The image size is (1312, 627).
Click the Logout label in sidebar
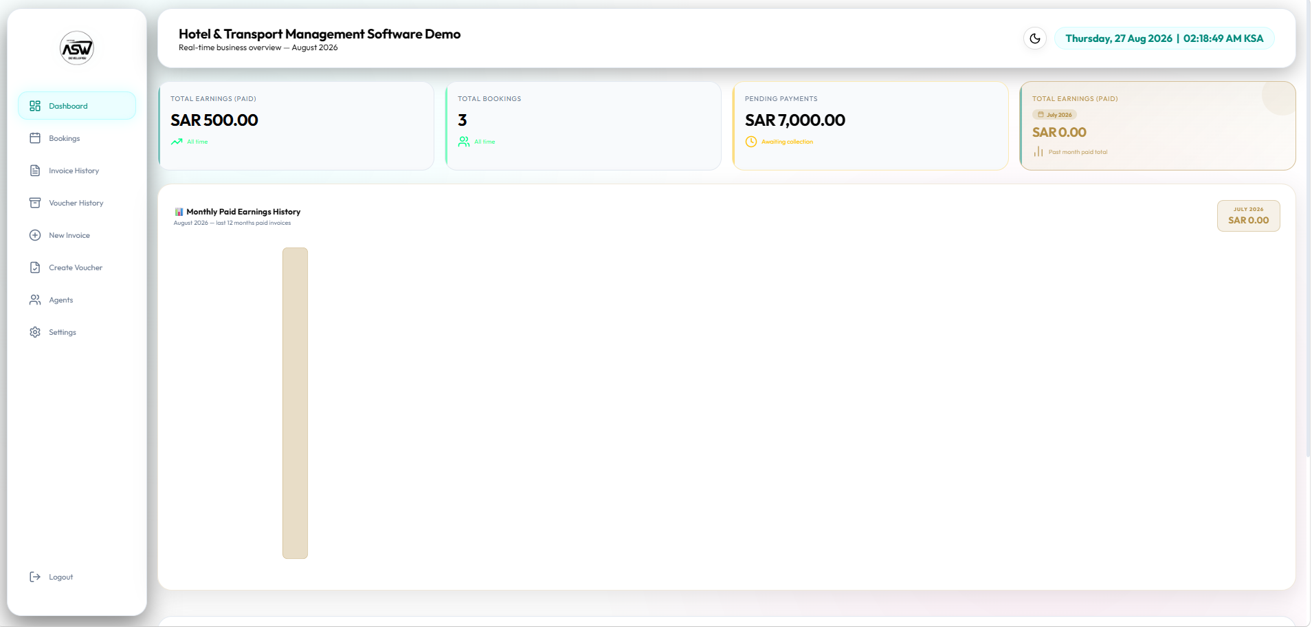61,577
